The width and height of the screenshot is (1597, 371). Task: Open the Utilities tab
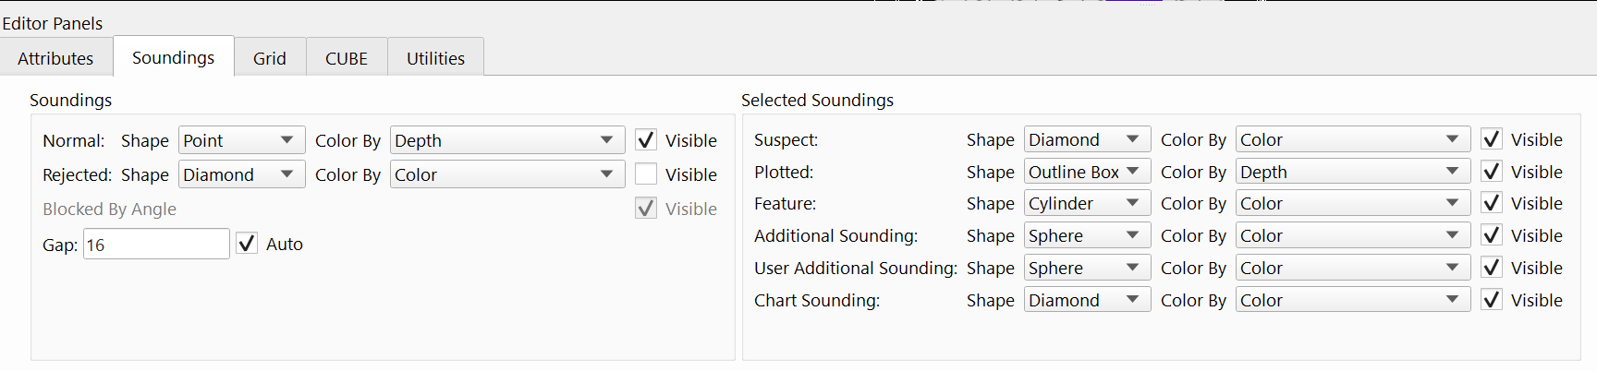pos(435,58)
